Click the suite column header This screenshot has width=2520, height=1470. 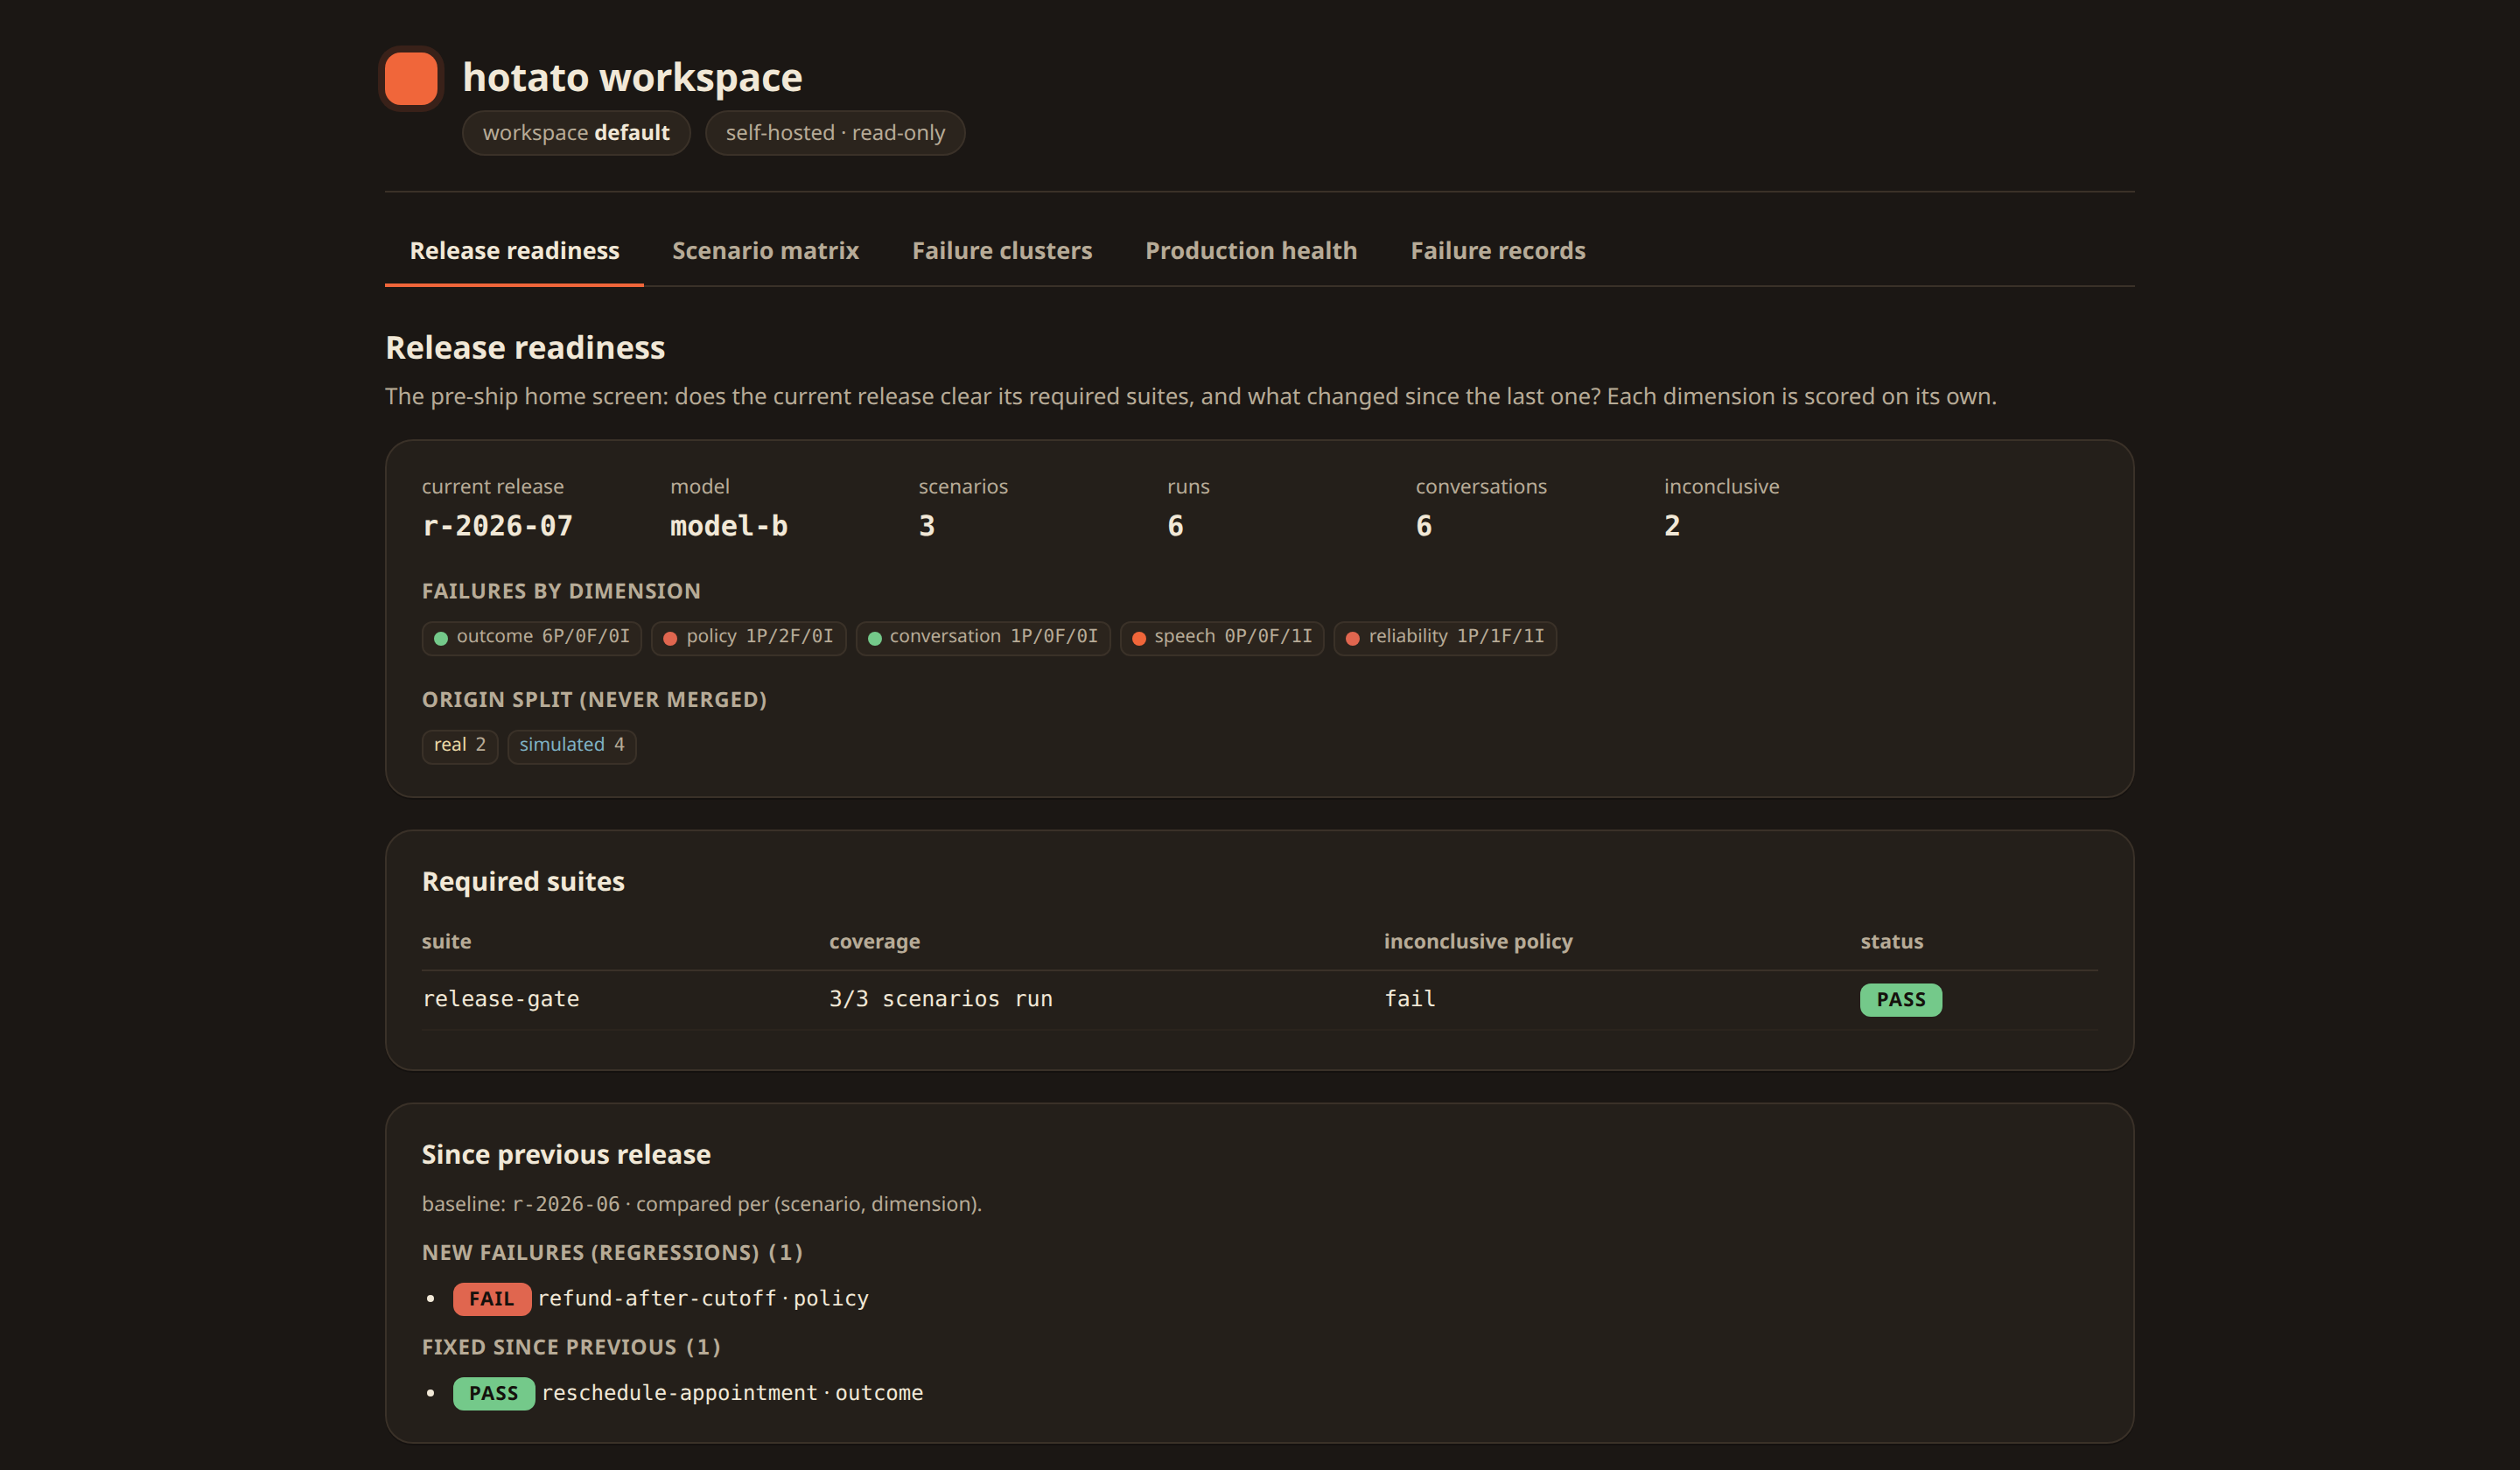(446, 942)
